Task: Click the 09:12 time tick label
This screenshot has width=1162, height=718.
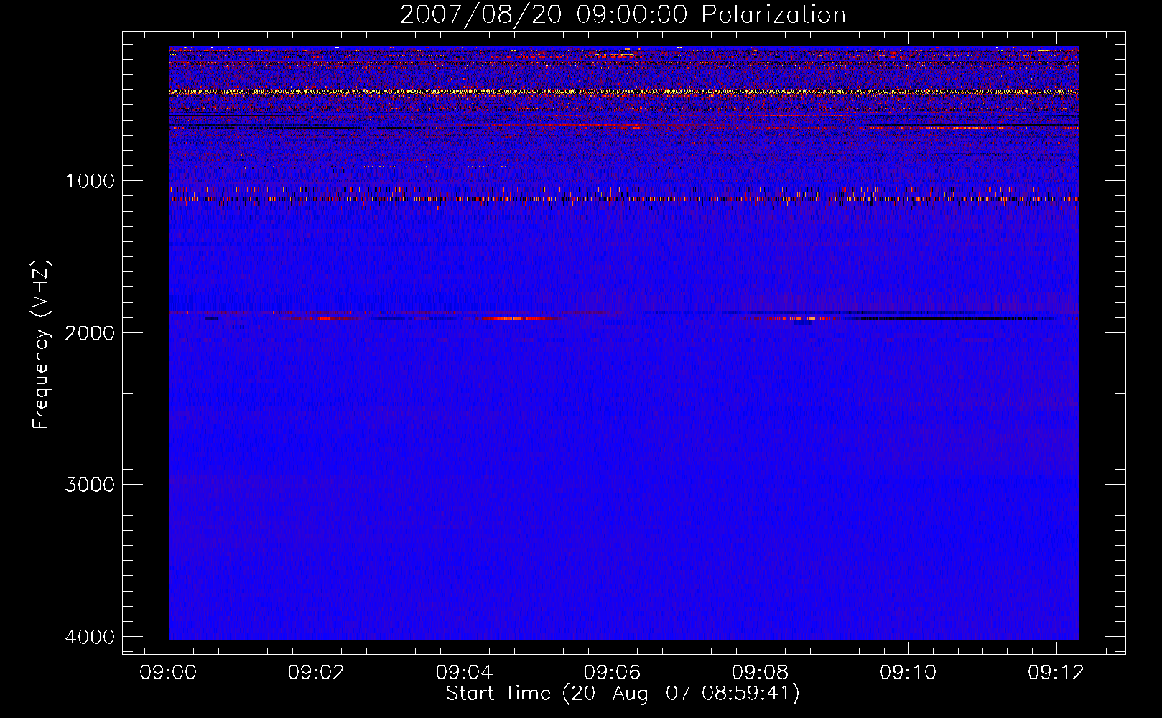Action: tap(1056, 673)
